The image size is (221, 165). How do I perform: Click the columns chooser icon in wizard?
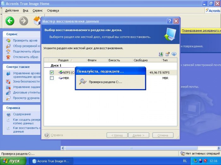coord(167,54)
